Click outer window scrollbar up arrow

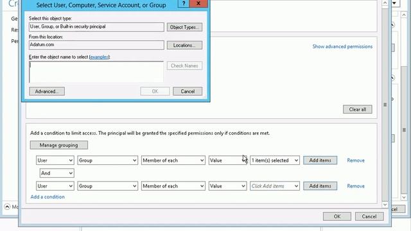(404, 15)
